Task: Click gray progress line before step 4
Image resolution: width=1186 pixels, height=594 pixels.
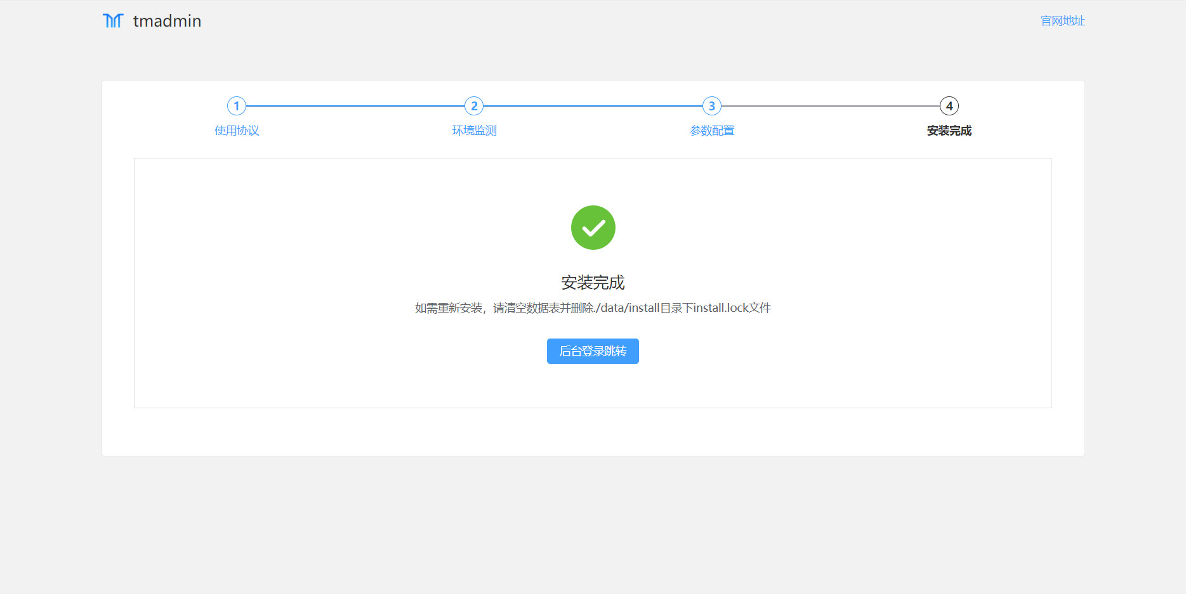Action: 830,106
